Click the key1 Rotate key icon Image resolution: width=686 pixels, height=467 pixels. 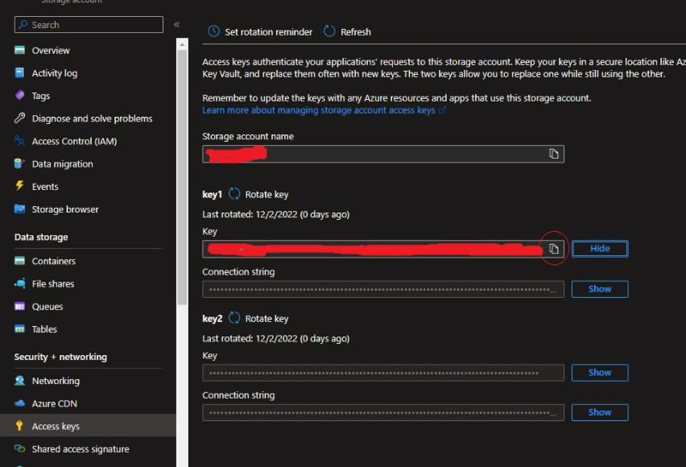[x=234, y=193]
